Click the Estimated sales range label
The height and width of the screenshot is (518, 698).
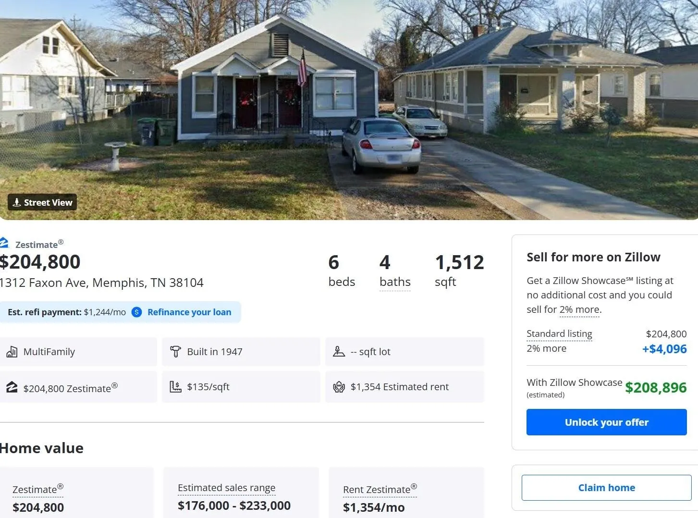tap(226, 488)
